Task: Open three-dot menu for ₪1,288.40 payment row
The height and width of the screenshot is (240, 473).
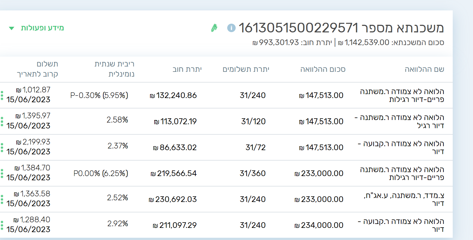Action: (2, 225)
